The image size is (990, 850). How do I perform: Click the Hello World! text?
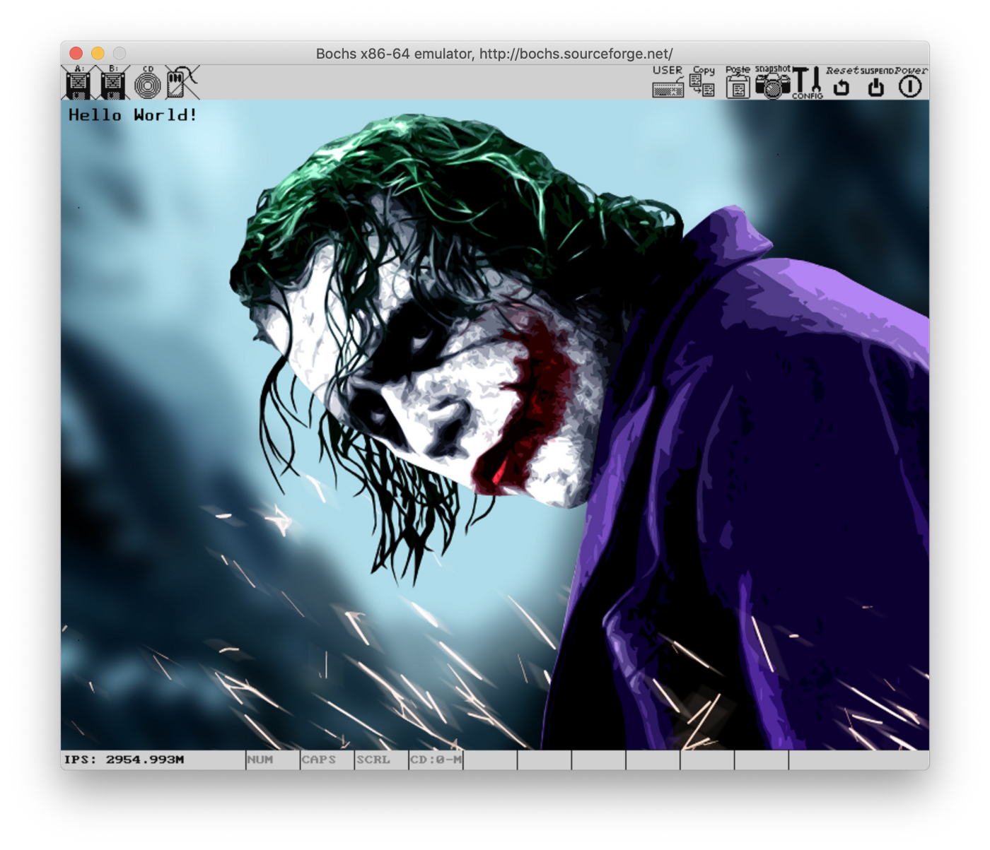[132, 115]
